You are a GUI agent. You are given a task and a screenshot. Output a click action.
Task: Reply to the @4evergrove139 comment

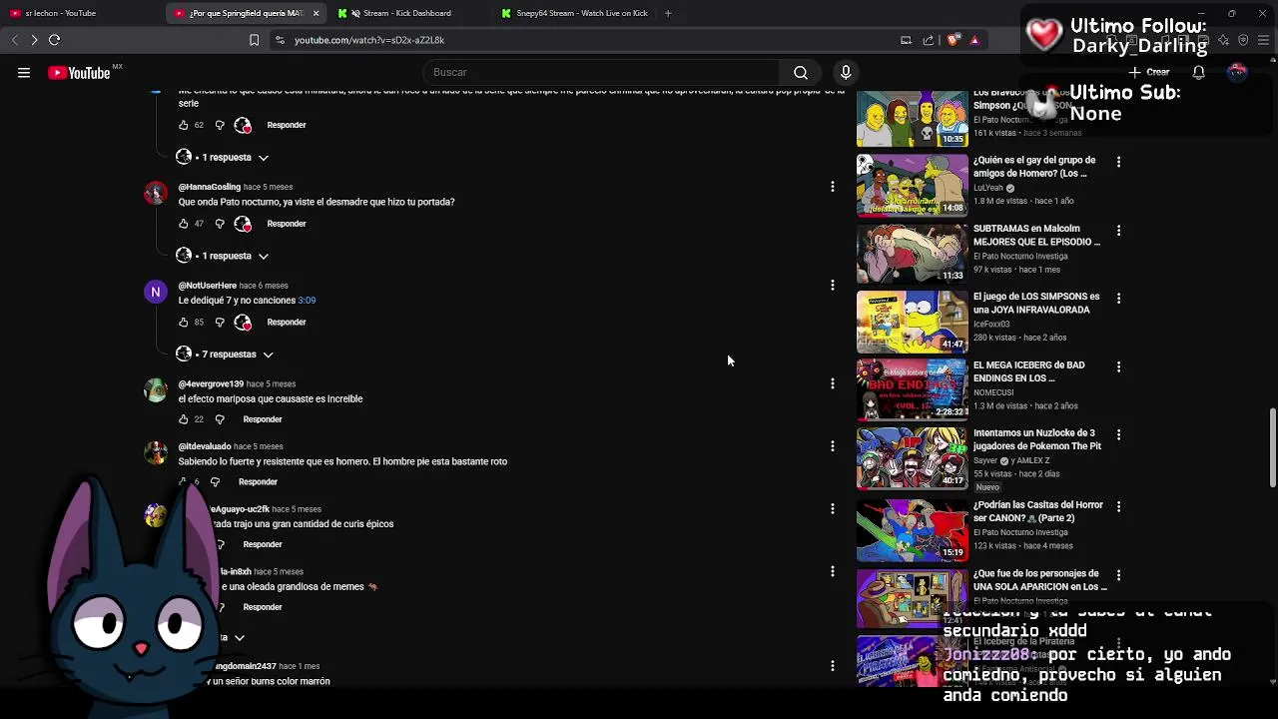[x=263, y=419]
